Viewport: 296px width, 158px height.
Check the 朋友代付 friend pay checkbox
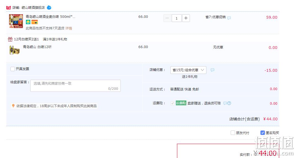point(233,133)
